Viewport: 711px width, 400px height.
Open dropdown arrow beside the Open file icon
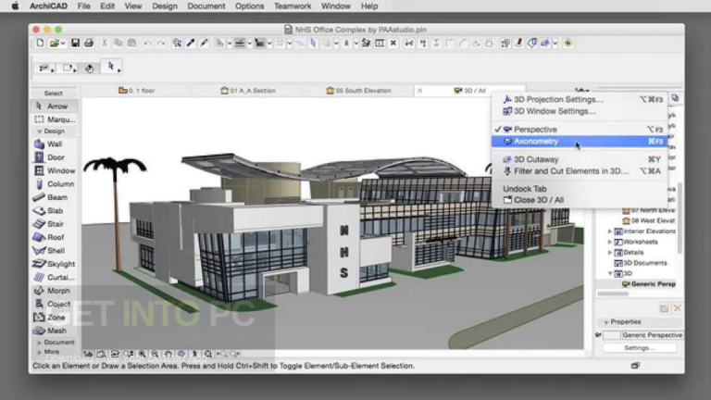pos(63,44)
